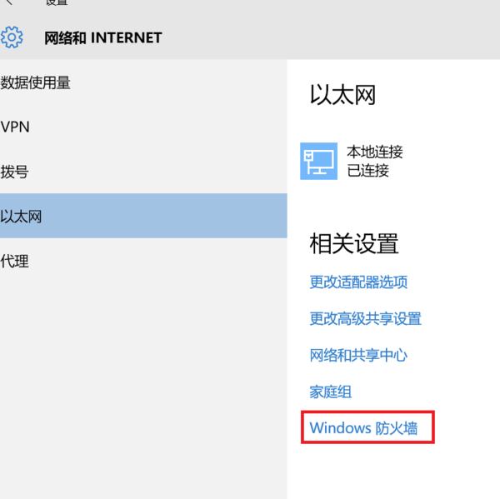Open the 家庭组 link
The image size is (500, 499).
(x=331, y=392)
